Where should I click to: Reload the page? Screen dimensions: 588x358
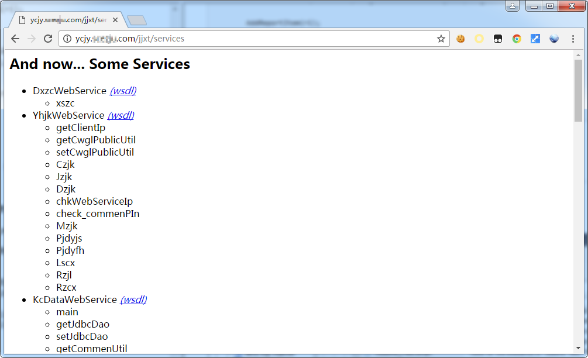(48, 39)
